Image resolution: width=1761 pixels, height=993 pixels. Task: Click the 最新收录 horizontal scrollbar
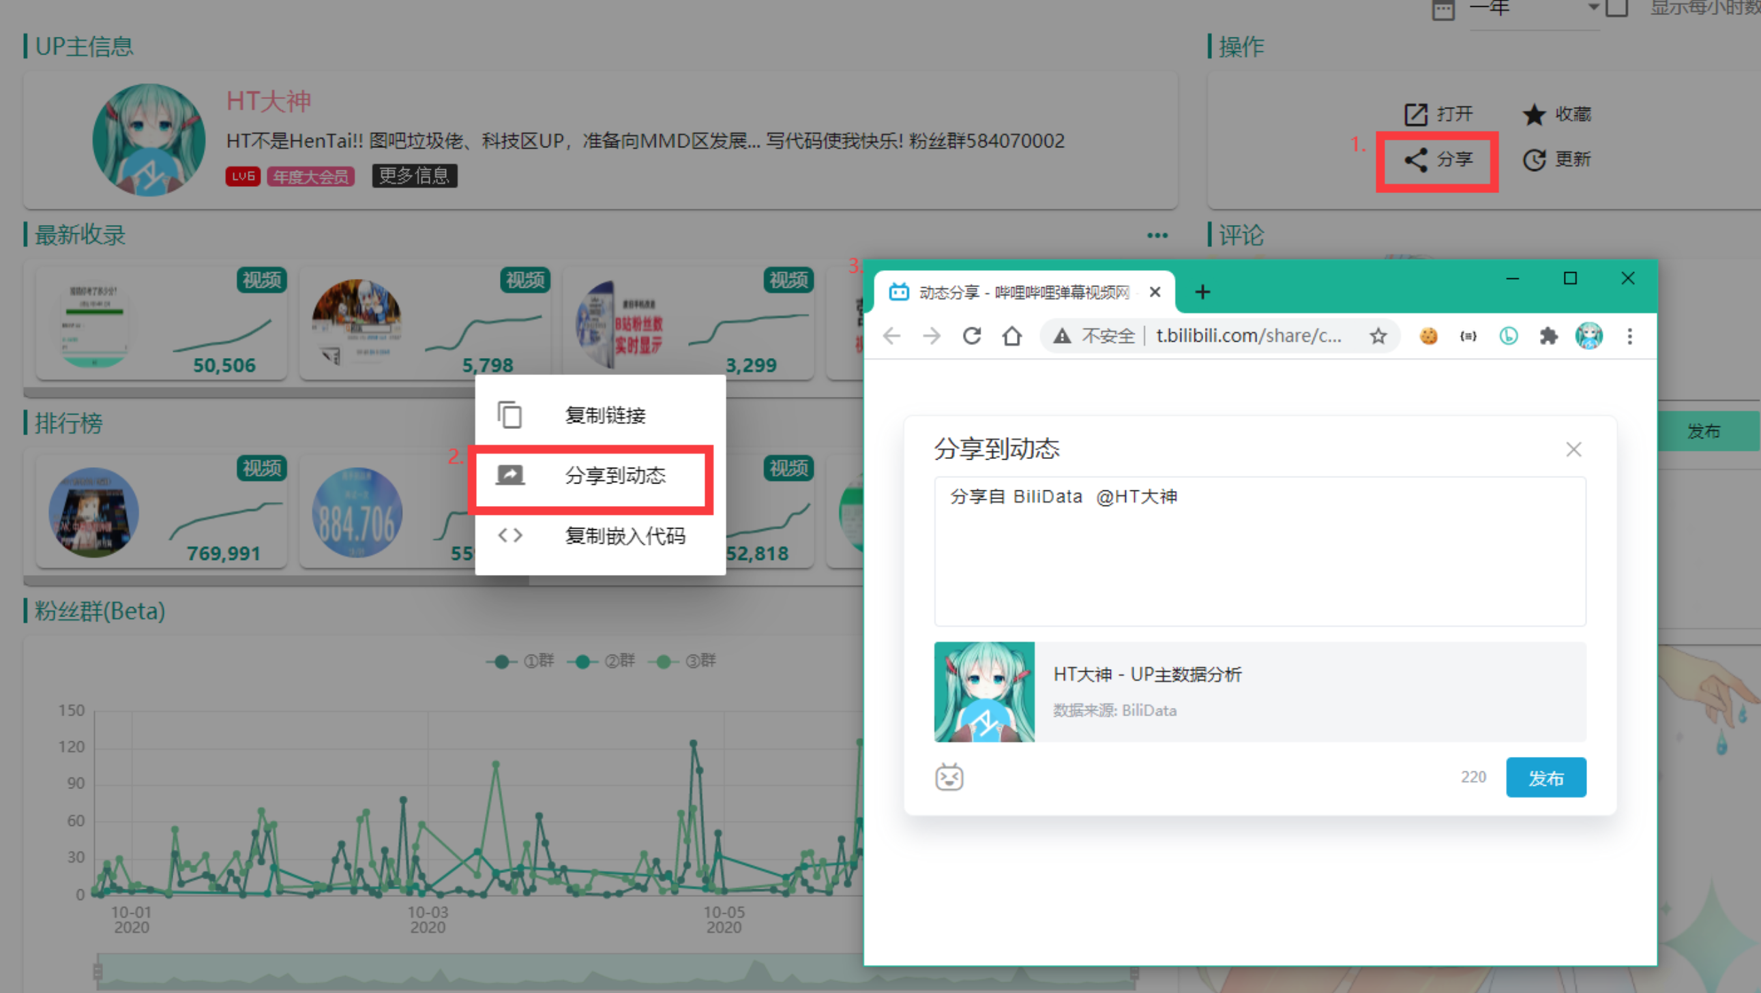[250, 393]
